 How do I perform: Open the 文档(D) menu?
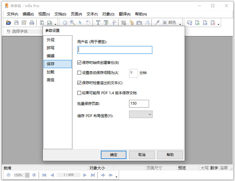pyautogui.click(x=60, y=14)
